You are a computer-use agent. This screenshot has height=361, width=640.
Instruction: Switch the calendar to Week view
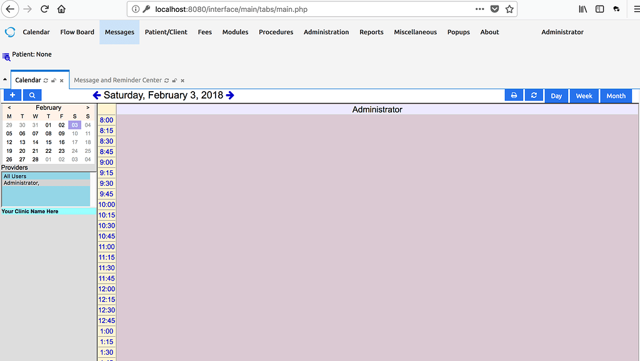tap(584, 95)
